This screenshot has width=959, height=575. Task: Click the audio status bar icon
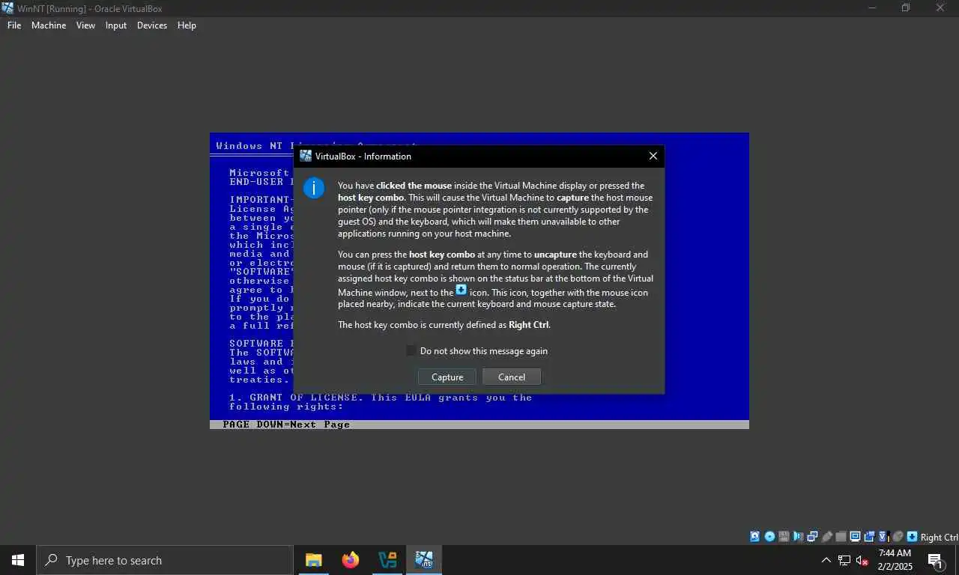(798, 537)
